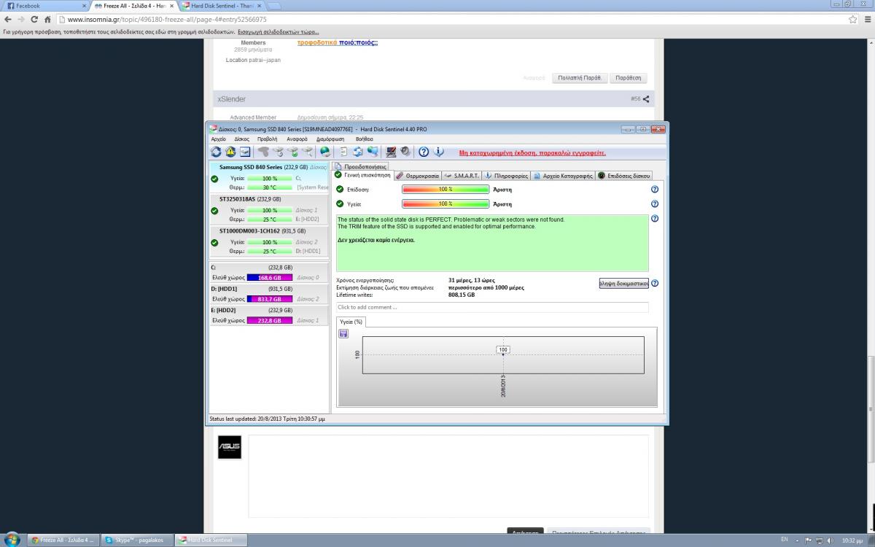Click the info 'i' toolbar icon
The image size is (875, 547).
coord(438,152)
